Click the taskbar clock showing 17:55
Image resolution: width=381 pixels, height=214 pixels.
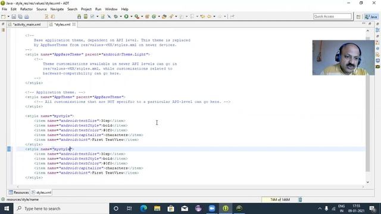(x=356, y=209)
